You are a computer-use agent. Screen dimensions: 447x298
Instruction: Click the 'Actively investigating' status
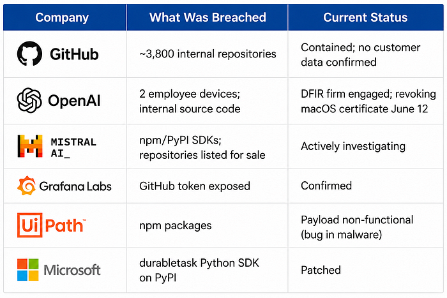point(353,146)
